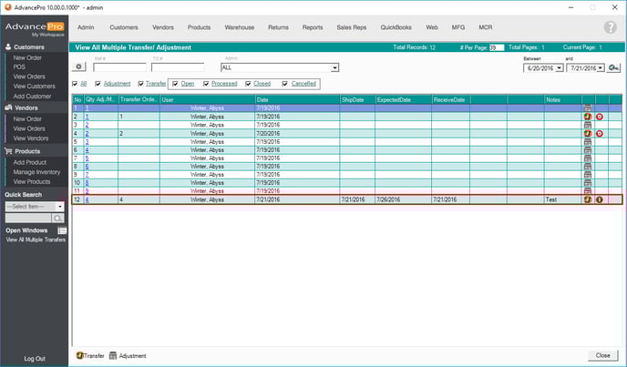The image size is (627, 367).
Task: Toggle the Cancelled status checkbox
Action: point(284,84)
